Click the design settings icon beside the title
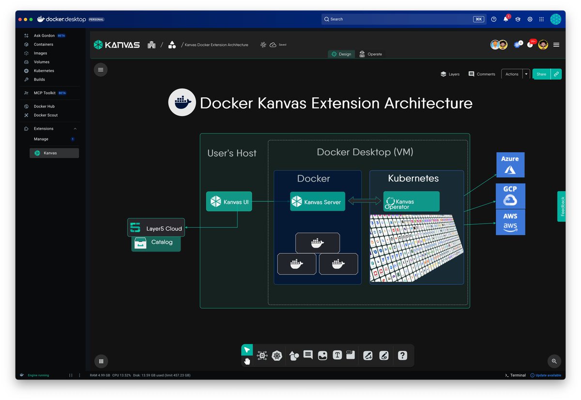 pos(263,45)
